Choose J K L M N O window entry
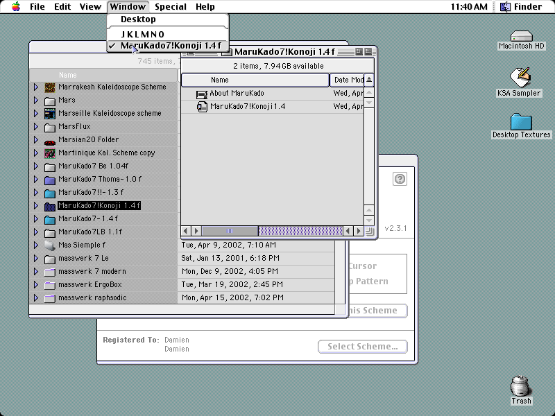This screenshot has height=416, width=555. point(168,34)
